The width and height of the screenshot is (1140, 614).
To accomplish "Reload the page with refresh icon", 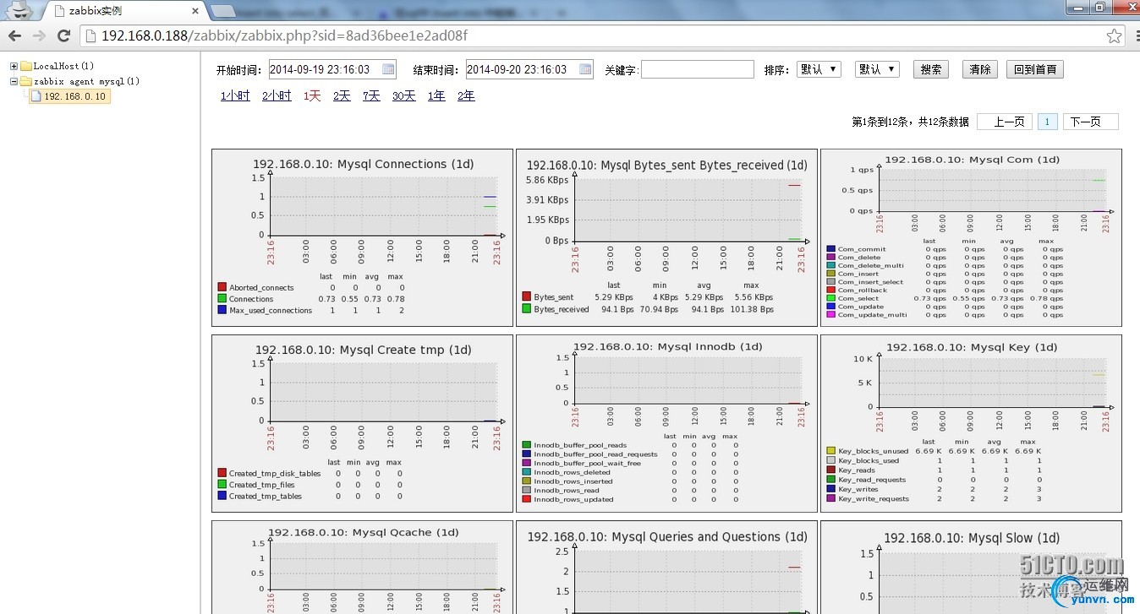I will (x=63, y=35).
